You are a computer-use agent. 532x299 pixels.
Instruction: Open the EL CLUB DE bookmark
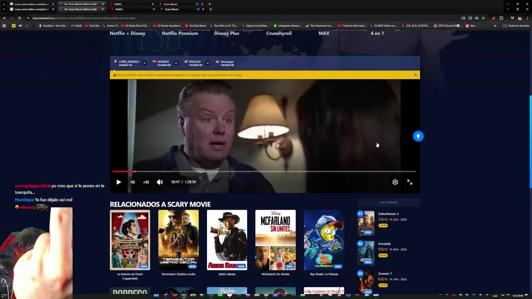click(x=415, y=26)
